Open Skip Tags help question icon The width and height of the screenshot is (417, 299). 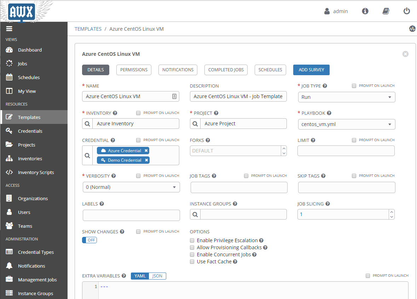click(x=323, y=176)
